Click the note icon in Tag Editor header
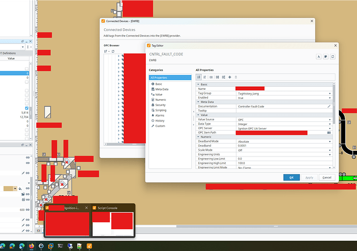 (x=326, y=57)
